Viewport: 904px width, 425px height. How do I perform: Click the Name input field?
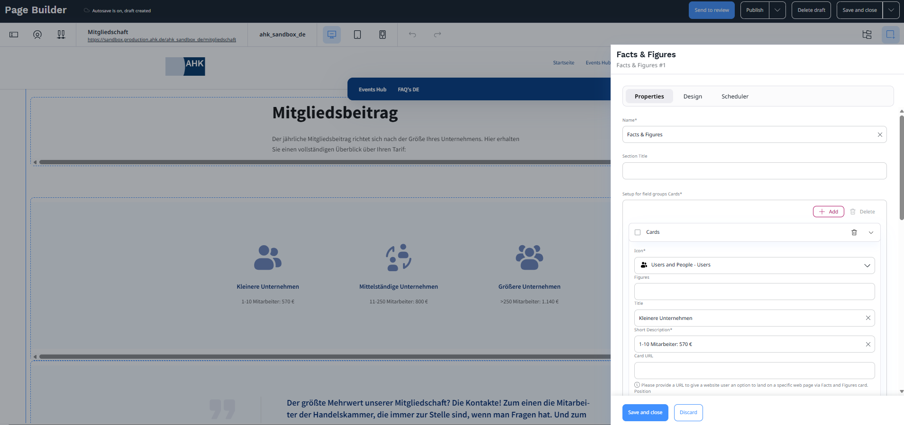pyautogui.click(x=755, y=135)
